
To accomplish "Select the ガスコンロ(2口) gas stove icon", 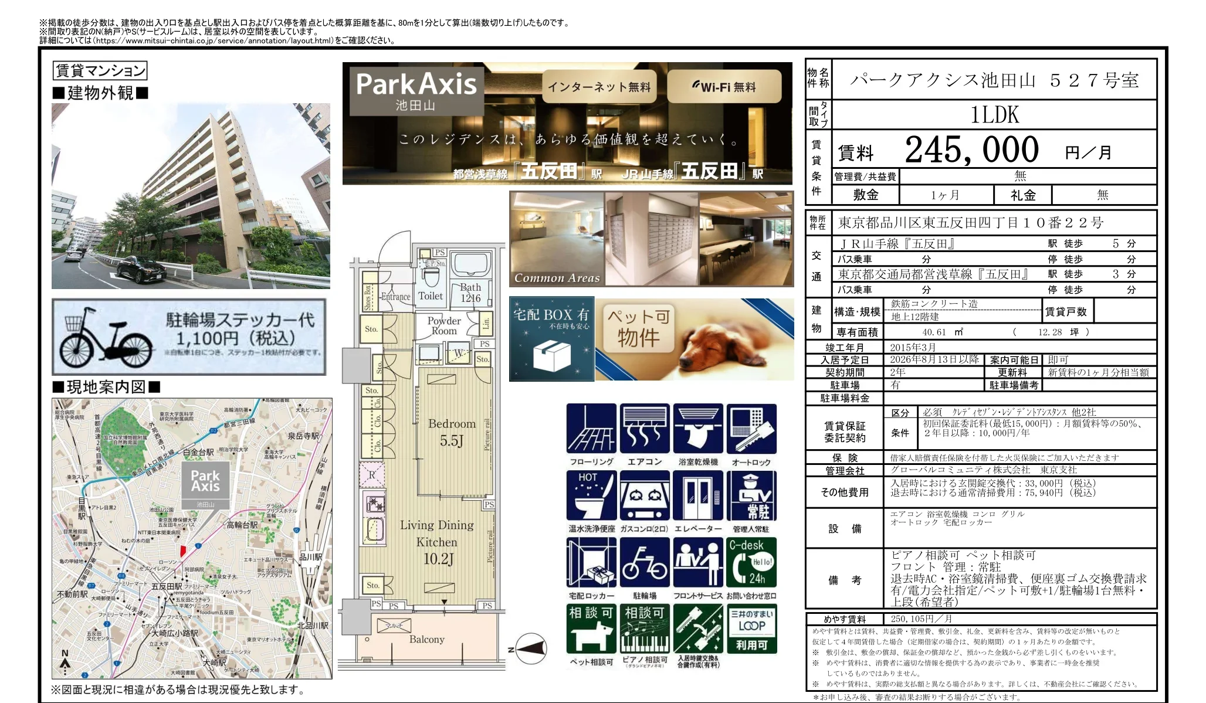I will tap(645, 495).
